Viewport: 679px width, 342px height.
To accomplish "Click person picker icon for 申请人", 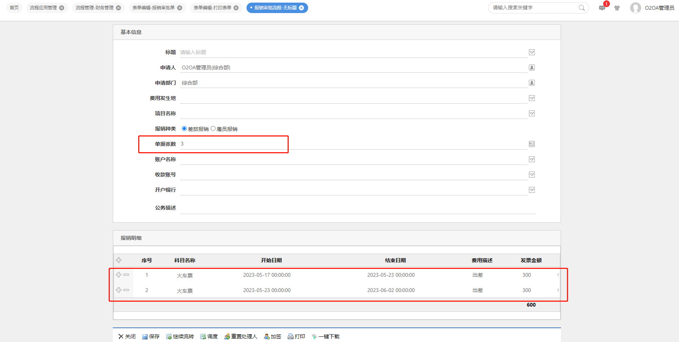I will point(532,68).
